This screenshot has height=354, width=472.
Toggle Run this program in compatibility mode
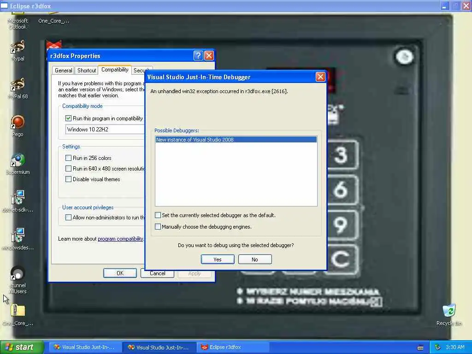pos(68,118)
